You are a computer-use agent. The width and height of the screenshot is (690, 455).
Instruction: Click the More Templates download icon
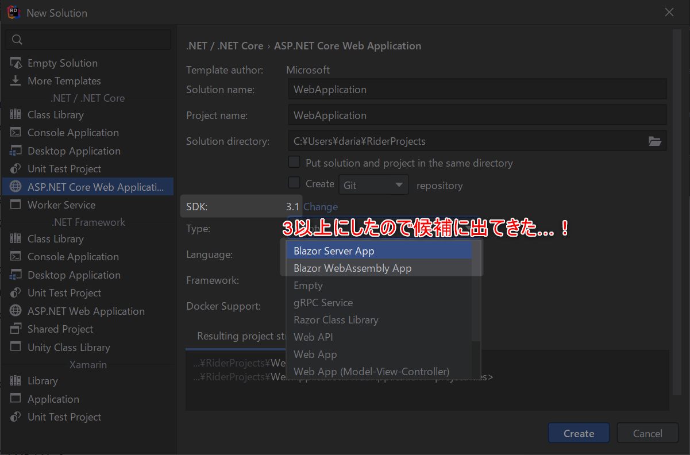pos(16,81)
